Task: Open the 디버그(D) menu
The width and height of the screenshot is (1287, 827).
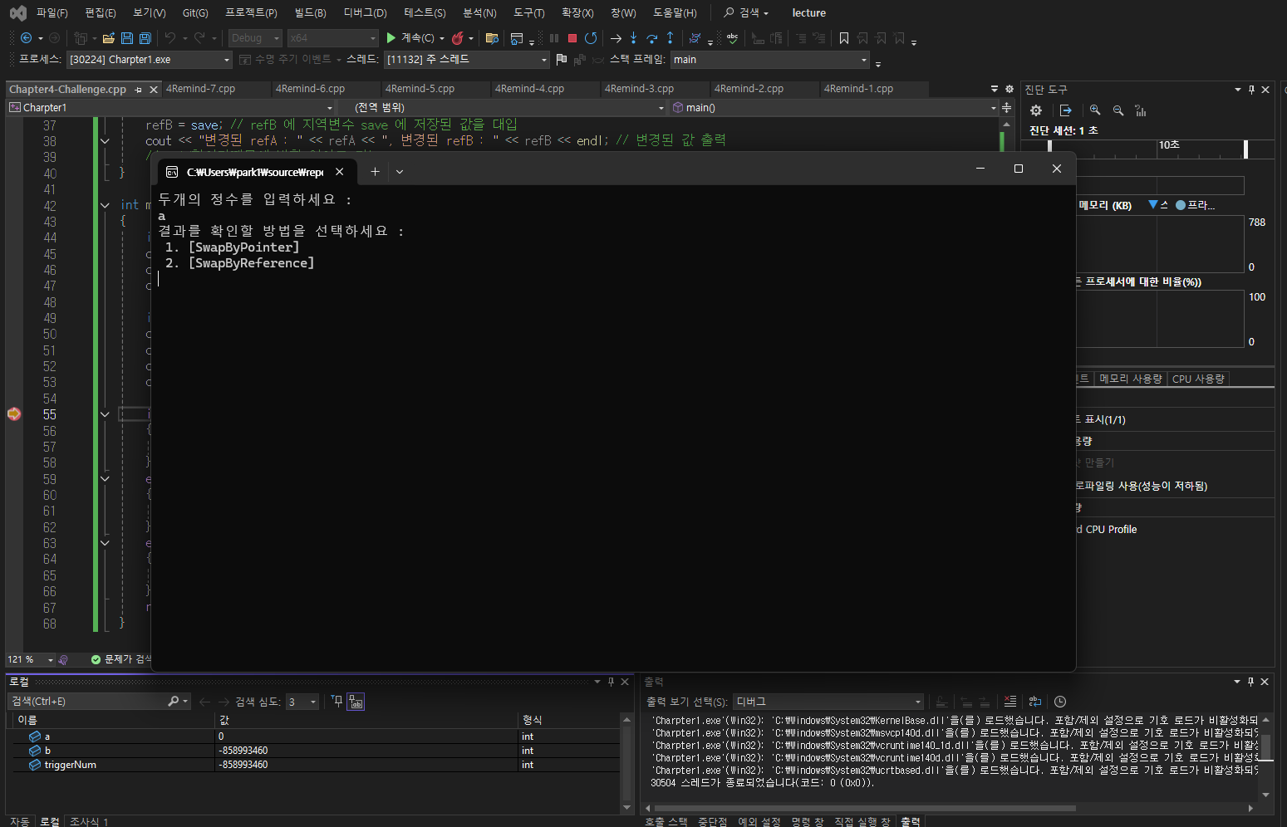Action: pos(366,12)
